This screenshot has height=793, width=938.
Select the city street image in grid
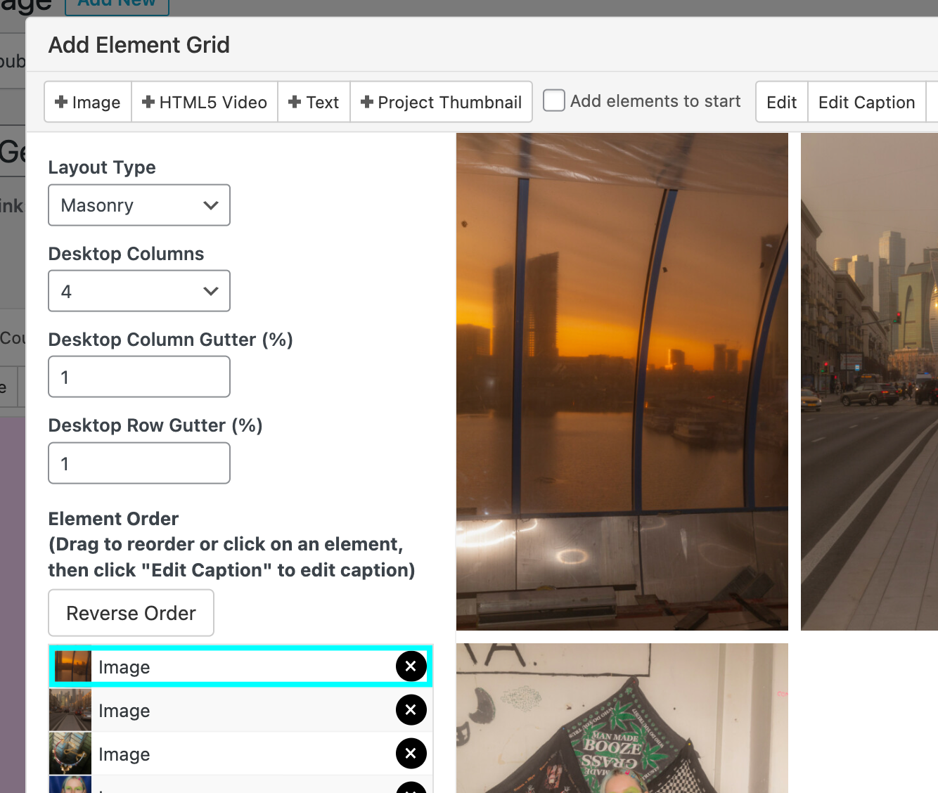pos(869,381)
